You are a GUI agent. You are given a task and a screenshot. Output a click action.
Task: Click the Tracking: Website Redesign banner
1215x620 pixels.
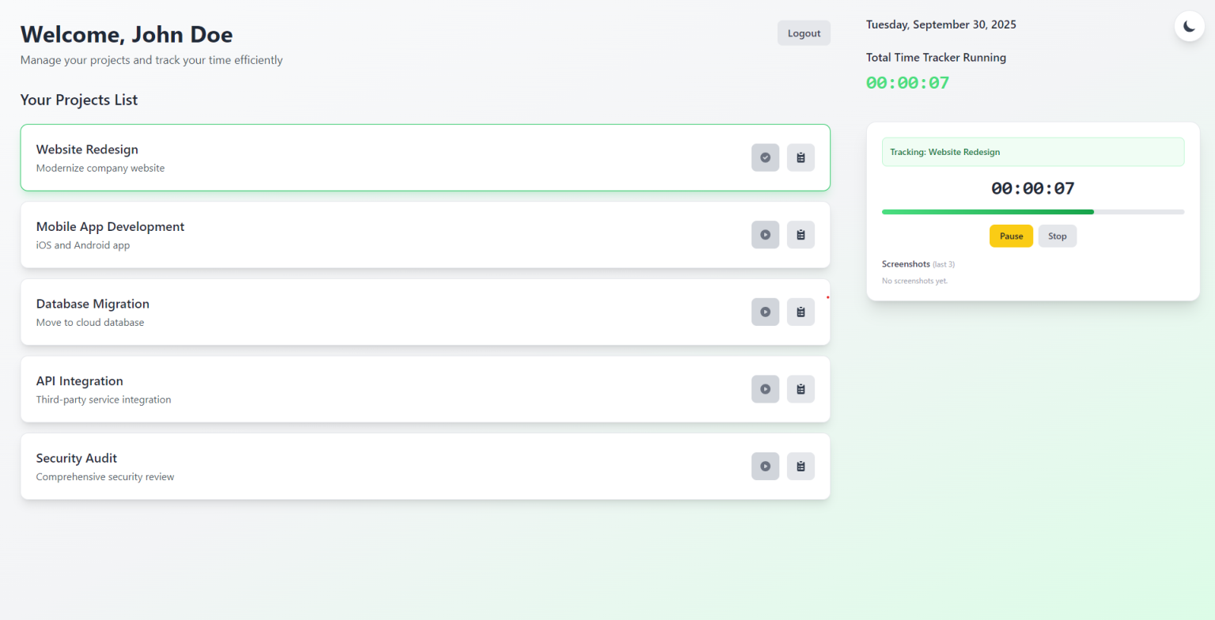tap(1032, 151)
